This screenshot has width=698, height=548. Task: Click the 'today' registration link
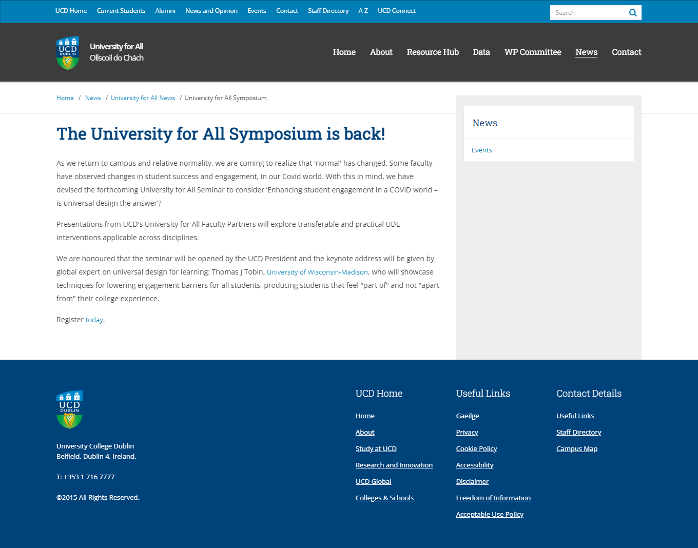pyautogui.click(x=94, y=320)
